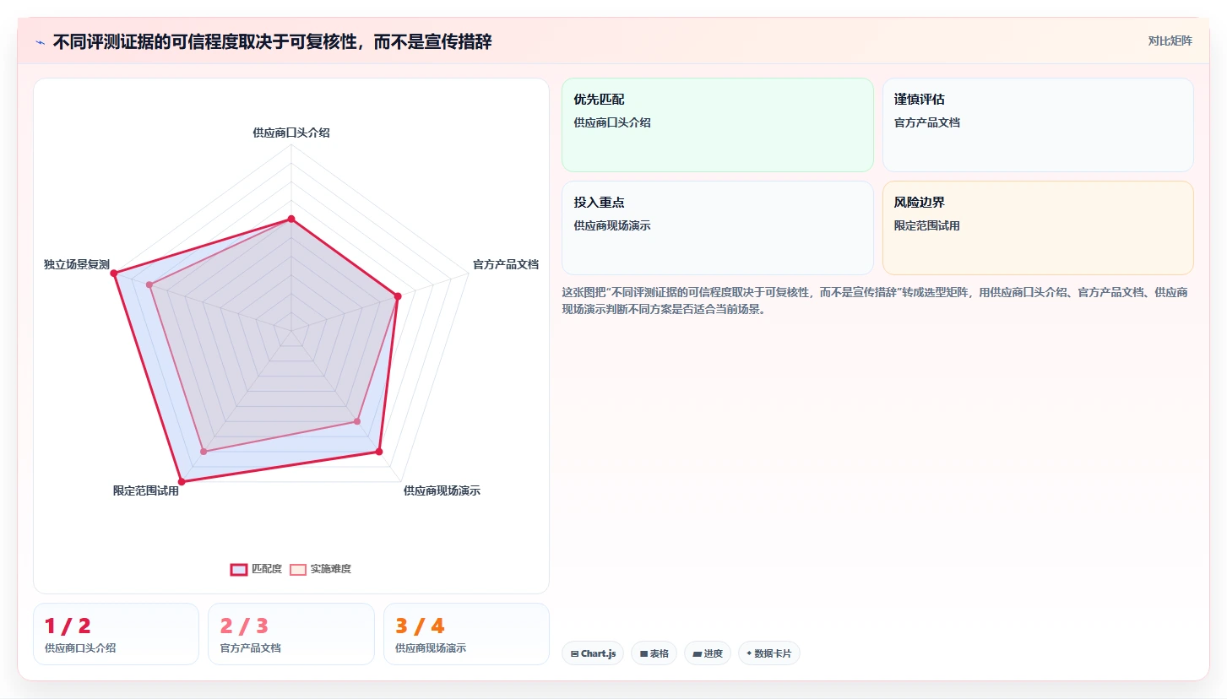Click the radar axis label 限定范围试用
Screen dimensions: 1227x699
pos(146,490)
